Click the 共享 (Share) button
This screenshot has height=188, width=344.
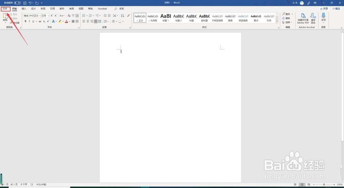click(x=324, y=9)
